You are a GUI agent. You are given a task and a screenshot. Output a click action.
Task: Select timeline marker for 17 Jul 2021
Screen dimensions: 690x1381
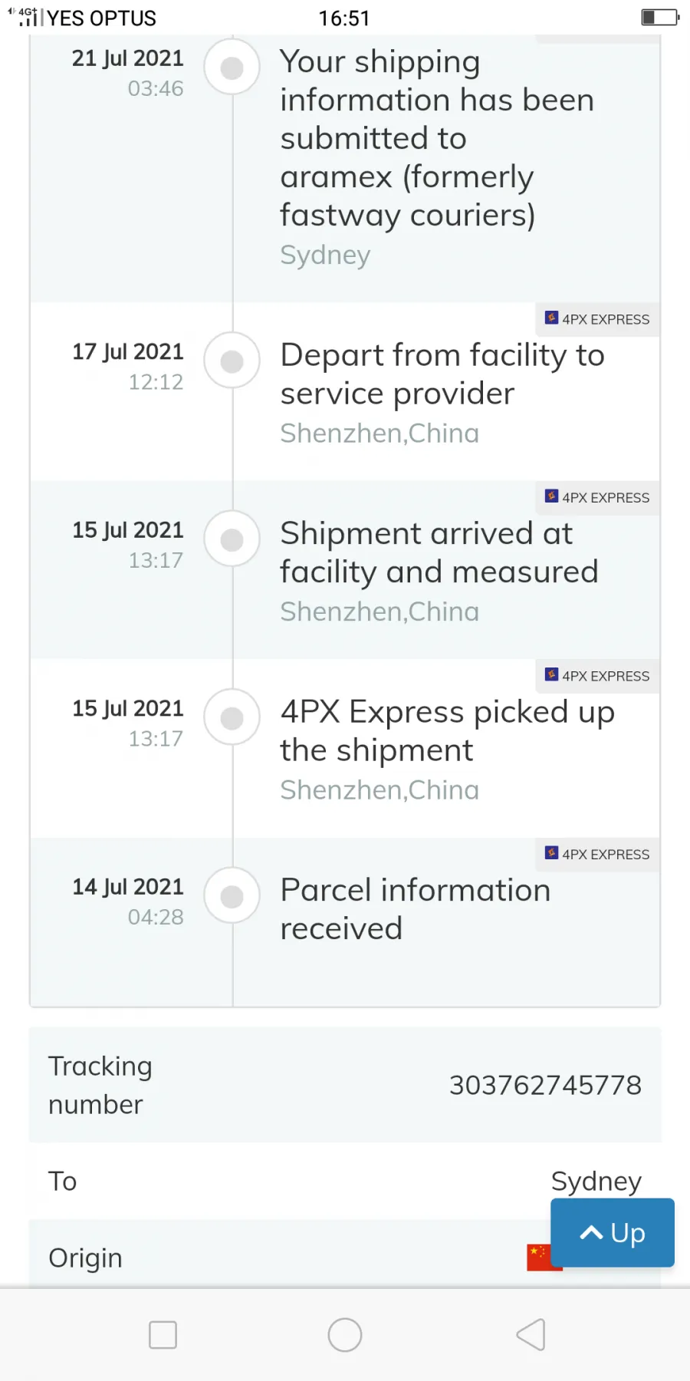coord(232,361)
